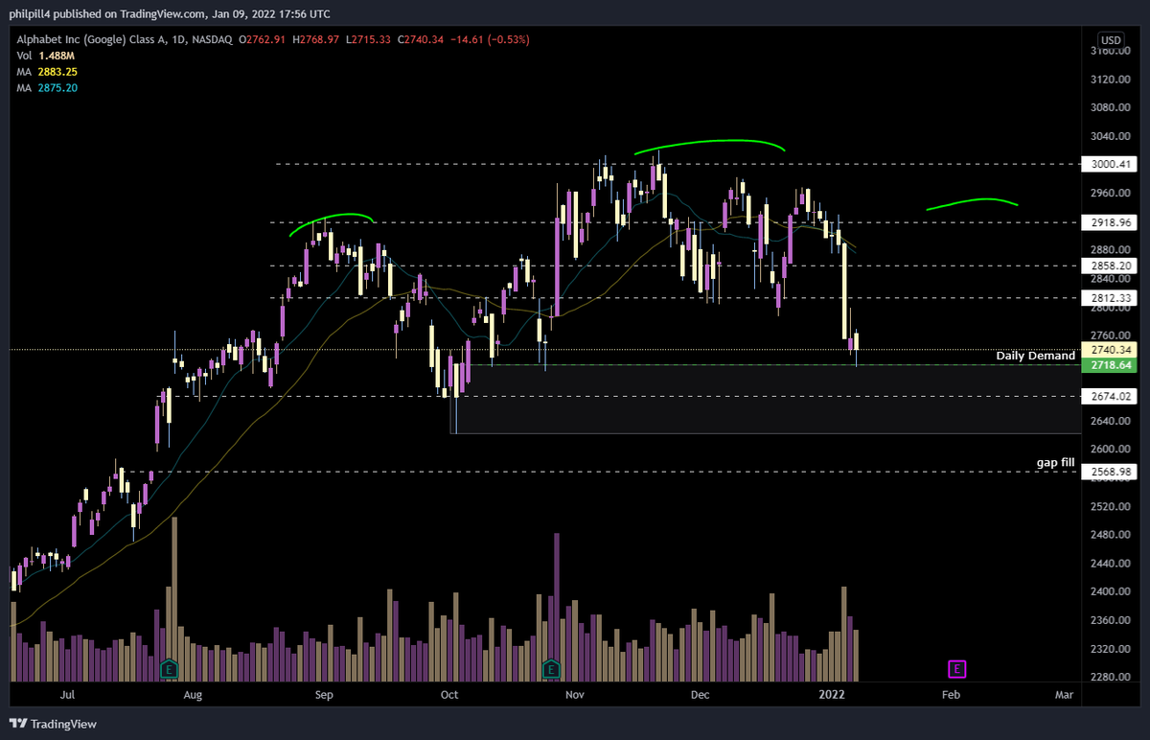
Task: Click the 3000.41 price level label
Action: (x=1109, y=164)
